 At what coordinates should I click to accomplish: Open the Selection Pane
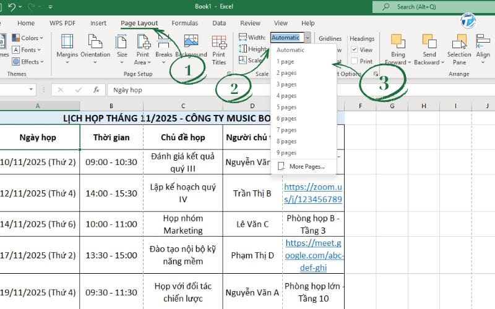459,49
